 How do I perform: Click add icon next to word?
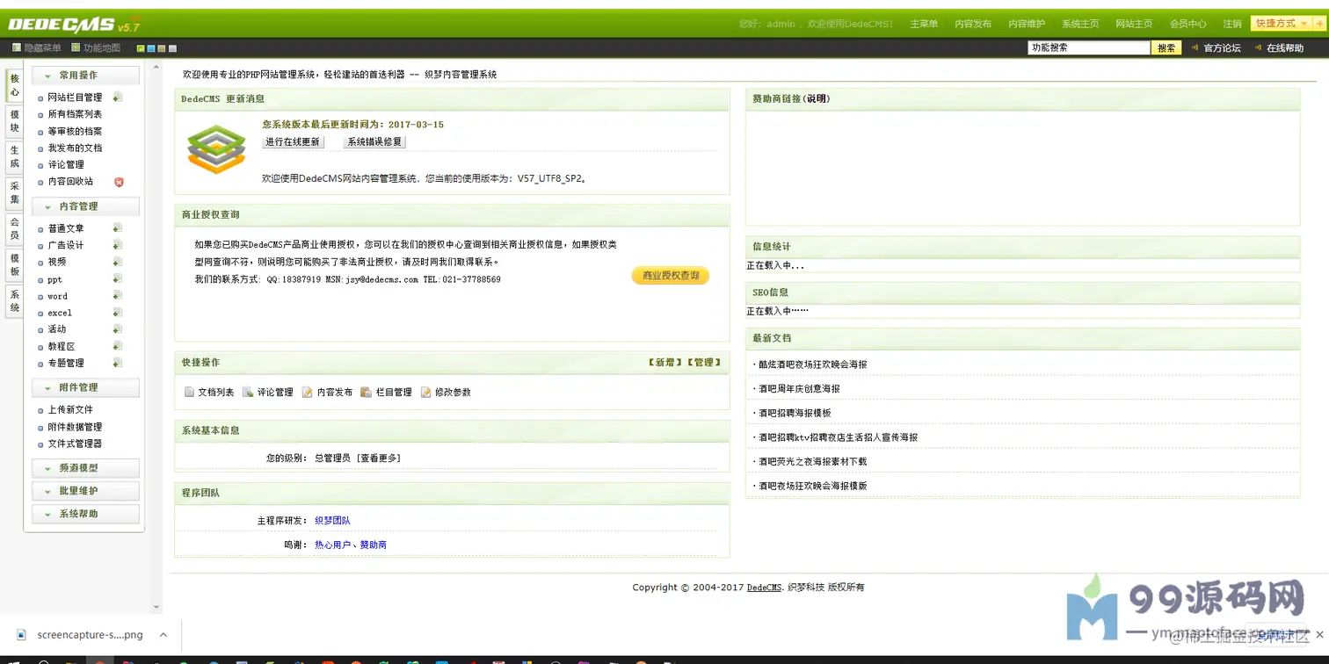tap(118, 296)
